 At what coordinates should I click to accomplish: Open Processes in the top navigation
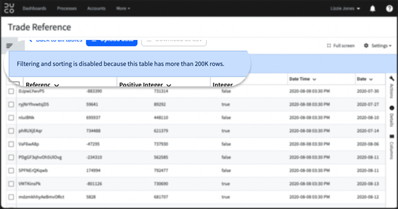tap(67, 9)
